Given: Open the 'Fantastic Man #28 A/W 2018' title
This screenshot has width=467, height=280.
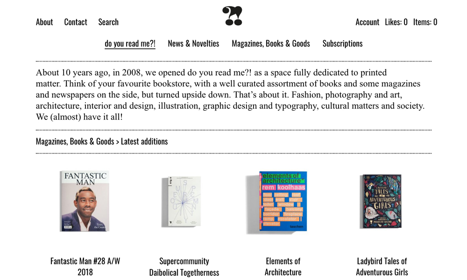Looking at the screenshot, I should 85,266.
